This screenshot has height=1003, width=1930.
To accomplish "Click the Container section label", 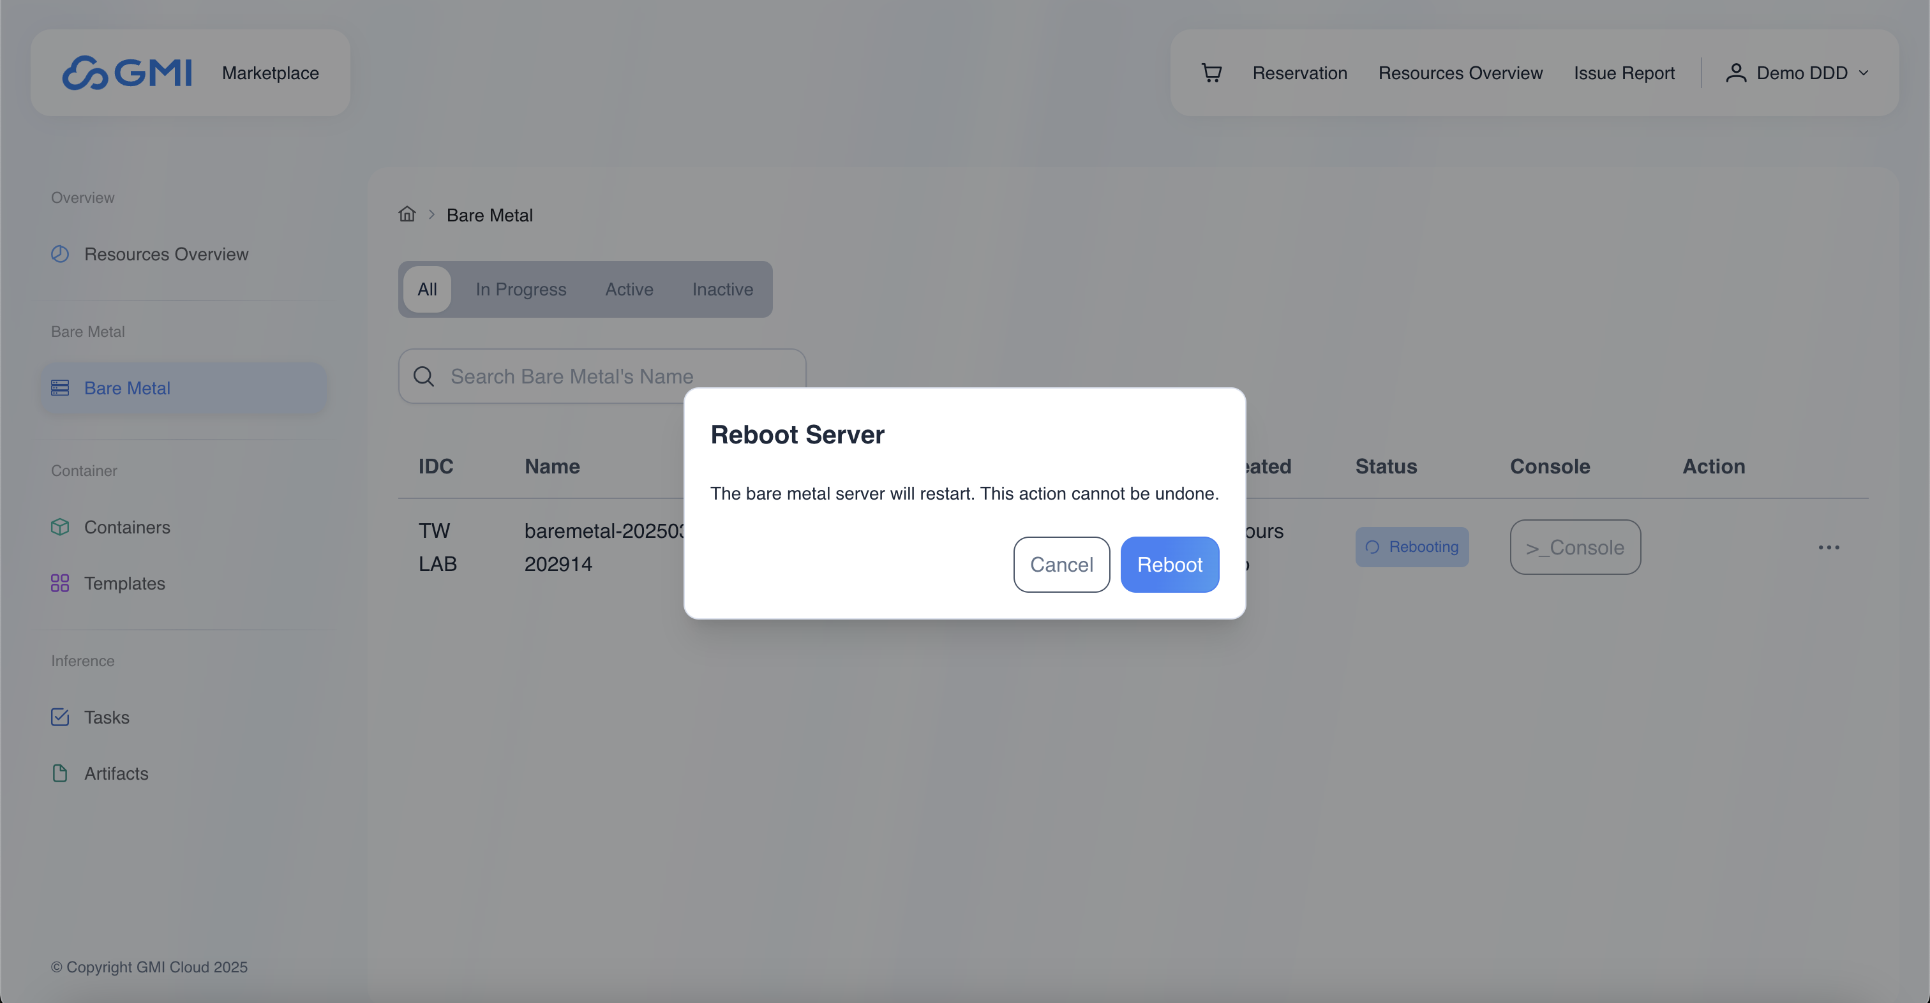I will (x=84, y=470).
